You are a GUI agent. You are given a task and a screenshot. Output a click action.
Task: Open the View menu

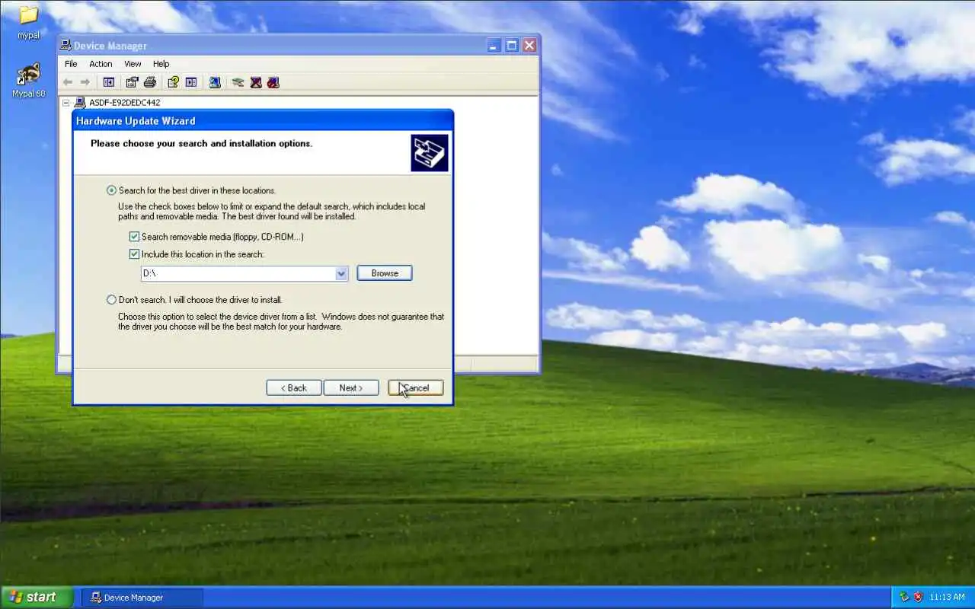pos(133,64)
